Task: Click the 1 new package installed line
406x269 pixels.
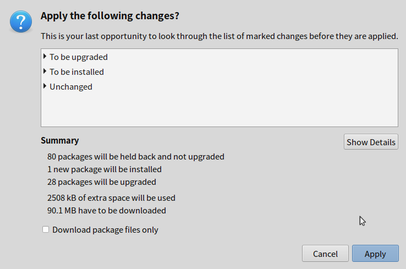Action: coord(105,169)
